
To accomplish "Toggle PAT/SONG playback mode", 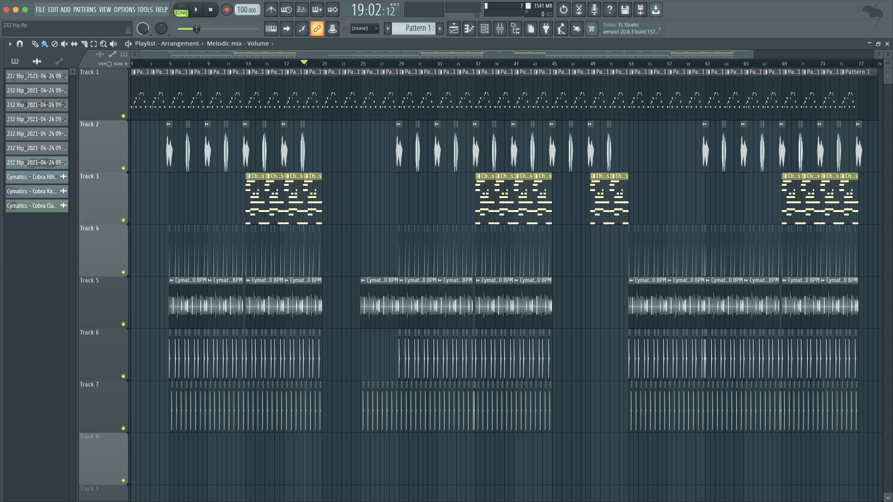I will pos(181,9).
